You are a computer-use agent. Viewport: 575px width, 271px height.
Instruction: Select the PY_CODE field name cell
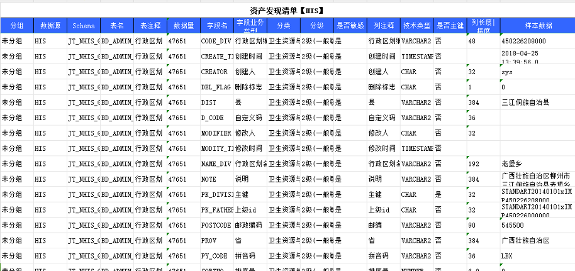click(x=216, y=256)
